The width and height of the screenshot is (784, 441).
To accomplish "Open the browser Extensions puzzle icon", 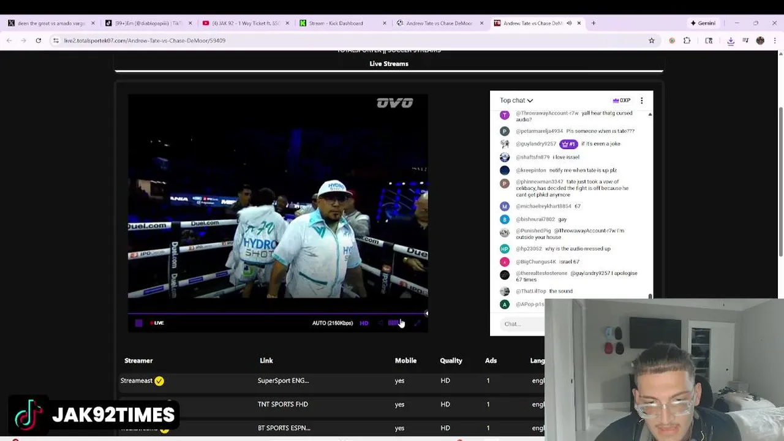I will click(687, 40).
